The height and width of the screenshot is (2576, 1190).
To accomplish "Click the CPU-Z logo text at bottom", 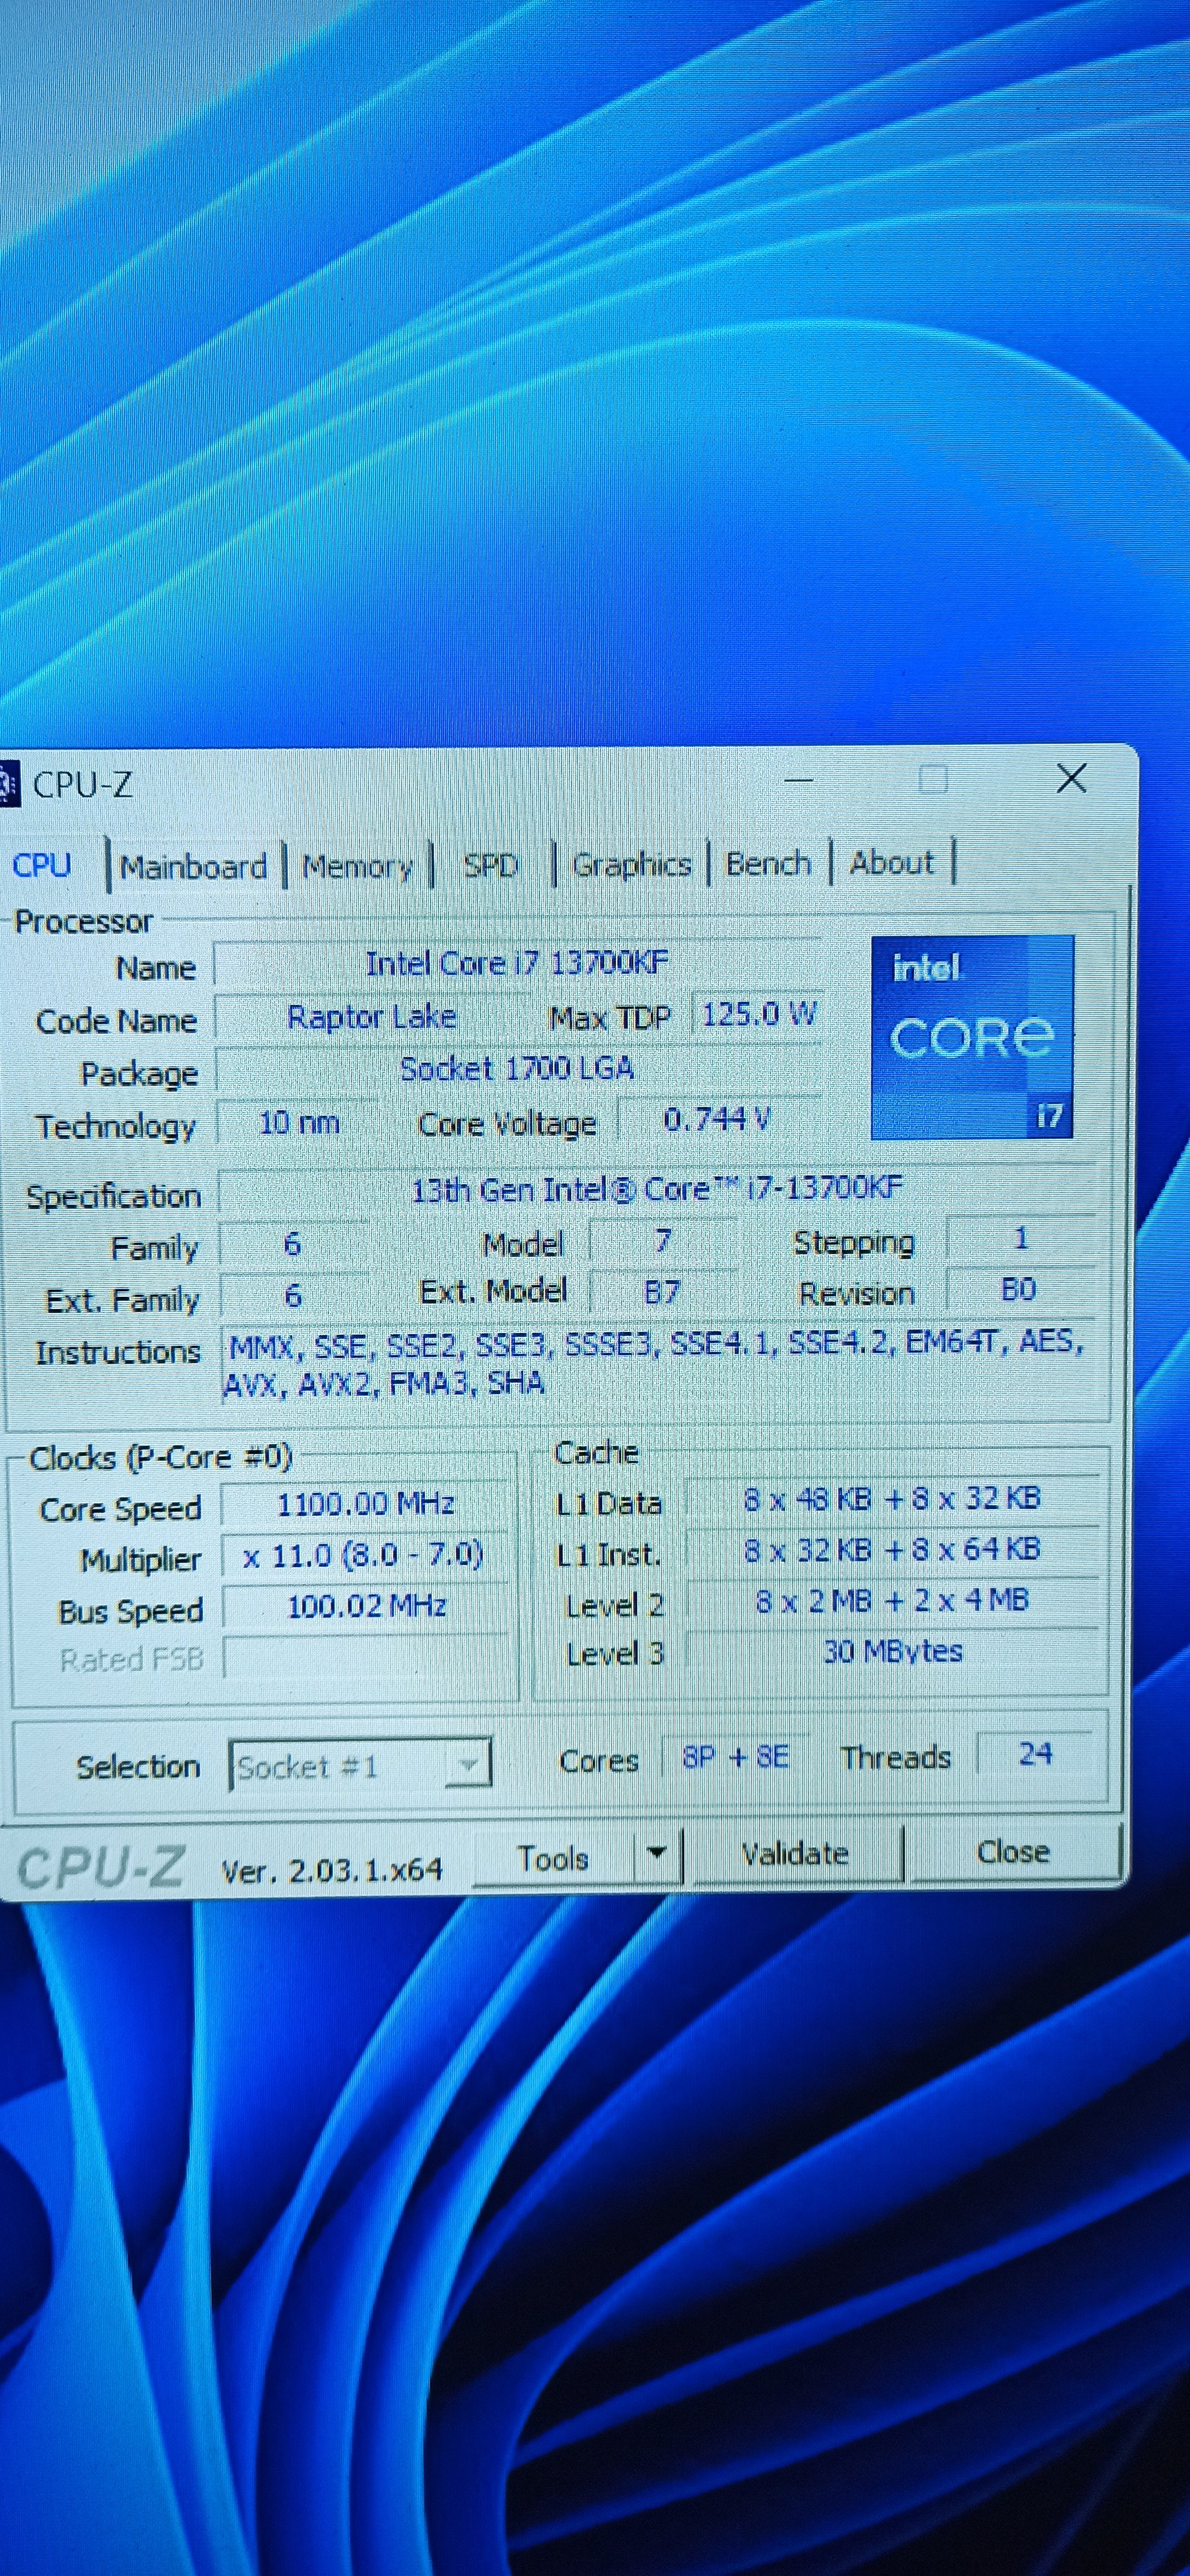I will 101,1867.
